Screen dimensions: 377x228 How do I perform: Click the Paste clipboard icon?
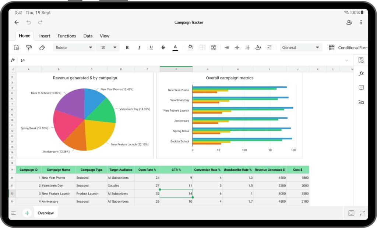[x=16, y=47]
